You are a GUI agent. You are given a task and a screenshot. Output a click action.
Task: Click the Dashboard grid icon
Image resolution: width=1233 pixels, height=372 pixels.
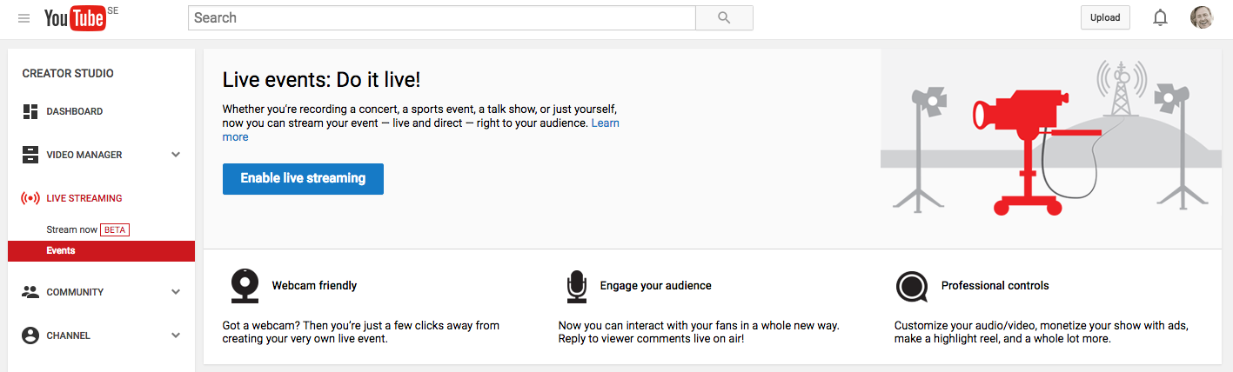(30, 111)
